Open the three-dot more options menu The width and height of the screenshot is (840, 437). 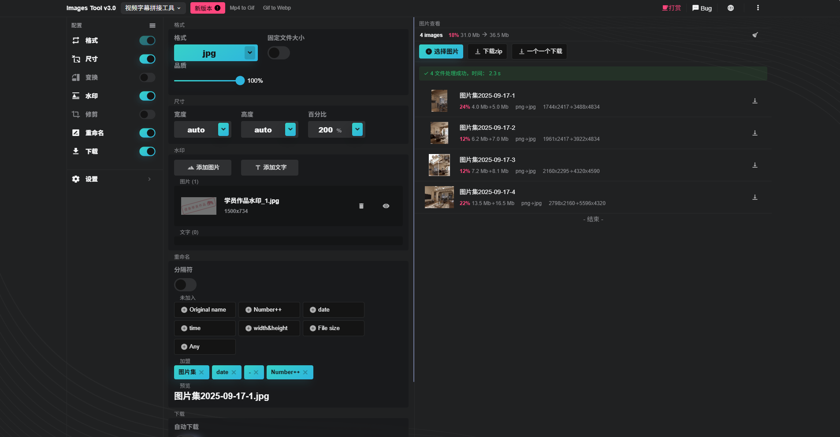pyautogui.click(x=758, y=8)
